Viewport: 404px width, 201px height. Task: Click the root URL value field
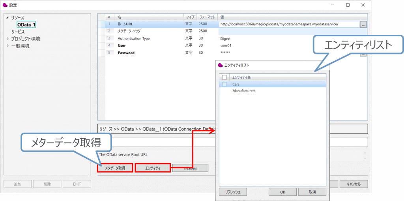pyautogui.click(x=288, y=24)
